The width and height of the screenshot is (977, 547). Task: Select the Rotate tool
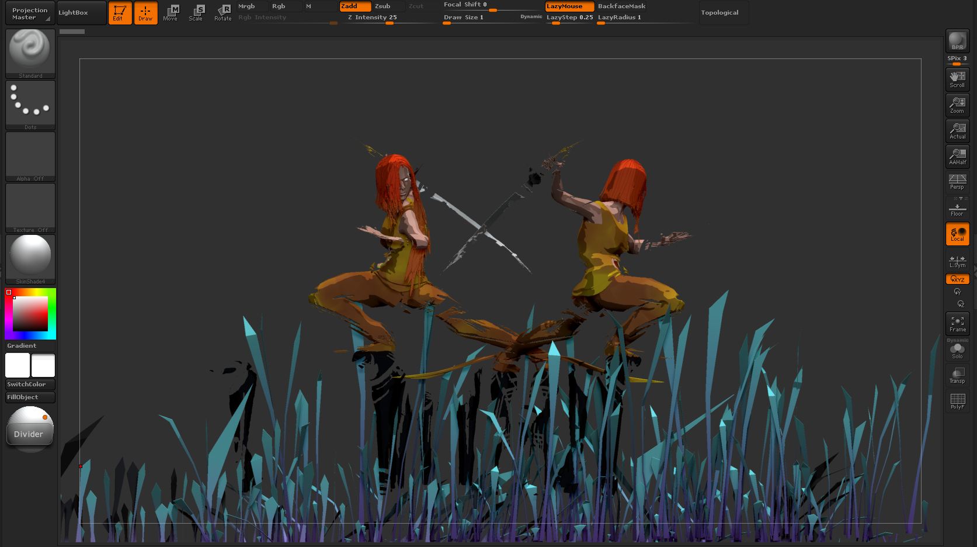222,13
